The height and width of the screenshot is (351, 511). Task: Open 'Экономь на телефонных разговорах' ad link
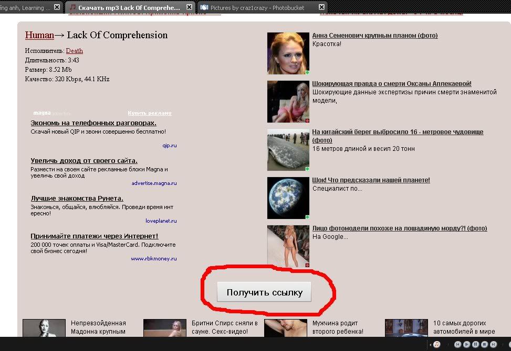[93, 123]
